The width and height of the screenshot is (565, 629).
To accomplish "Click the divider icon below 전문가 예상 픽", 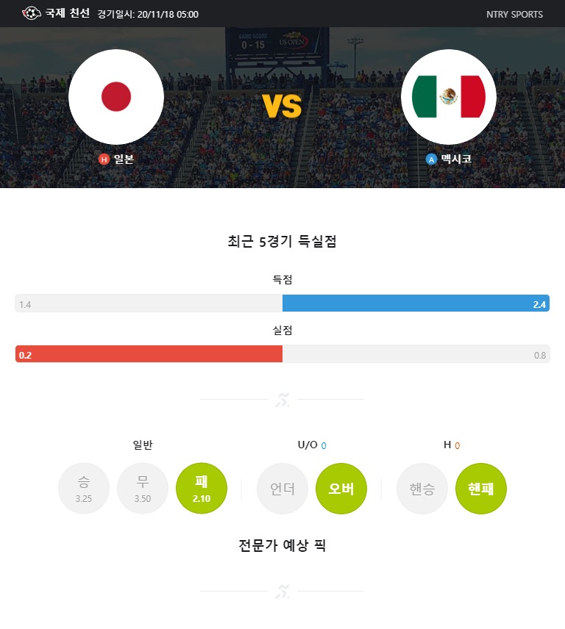I will 282,592.
